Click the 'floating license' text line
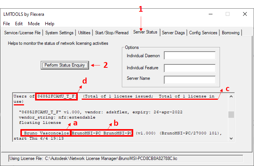Viewport: 254px width, 166px height. [40, 123]
